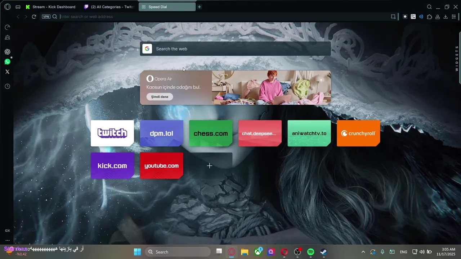Click the taskbar Search box
Screen dimensions: 461x259
(178, 252)
